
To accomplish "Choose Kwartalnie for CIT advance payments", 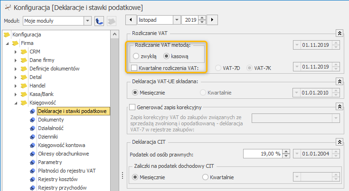I will click(205, 177).
